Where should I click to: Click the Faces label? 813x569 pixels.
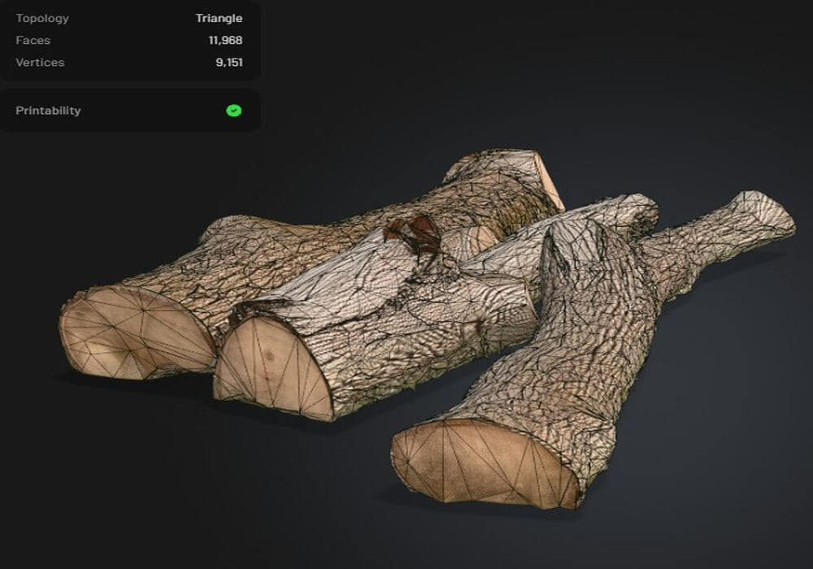pos(33,41)
